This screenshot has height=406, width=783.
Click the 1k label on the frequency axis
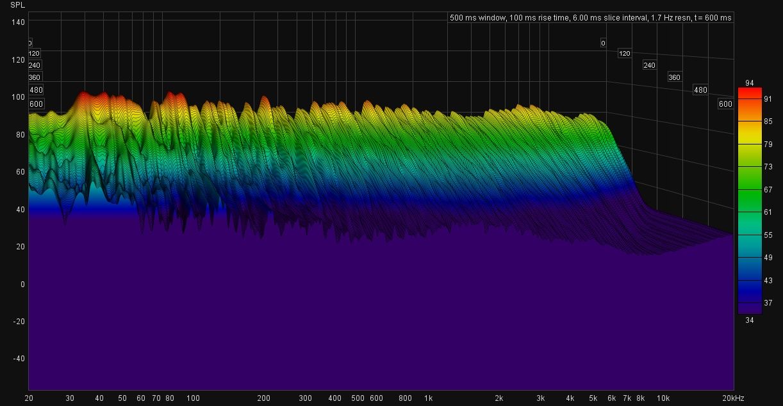pyautogui.click(x=428, y=398)
